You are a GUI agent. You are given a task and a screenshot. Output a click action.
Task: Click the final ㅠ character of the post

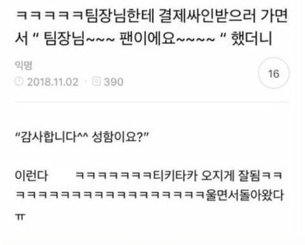click(x=20, y=217)
